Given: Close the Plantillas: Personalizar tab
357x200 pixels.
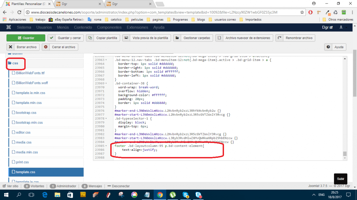Looking at the screenshot, I should pos(49,4).
